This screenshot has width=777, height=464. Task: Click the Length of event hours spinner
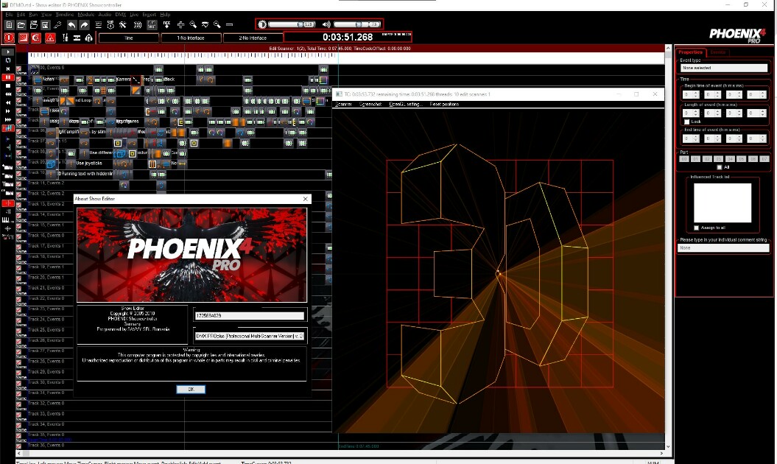[x=690, y=113]
